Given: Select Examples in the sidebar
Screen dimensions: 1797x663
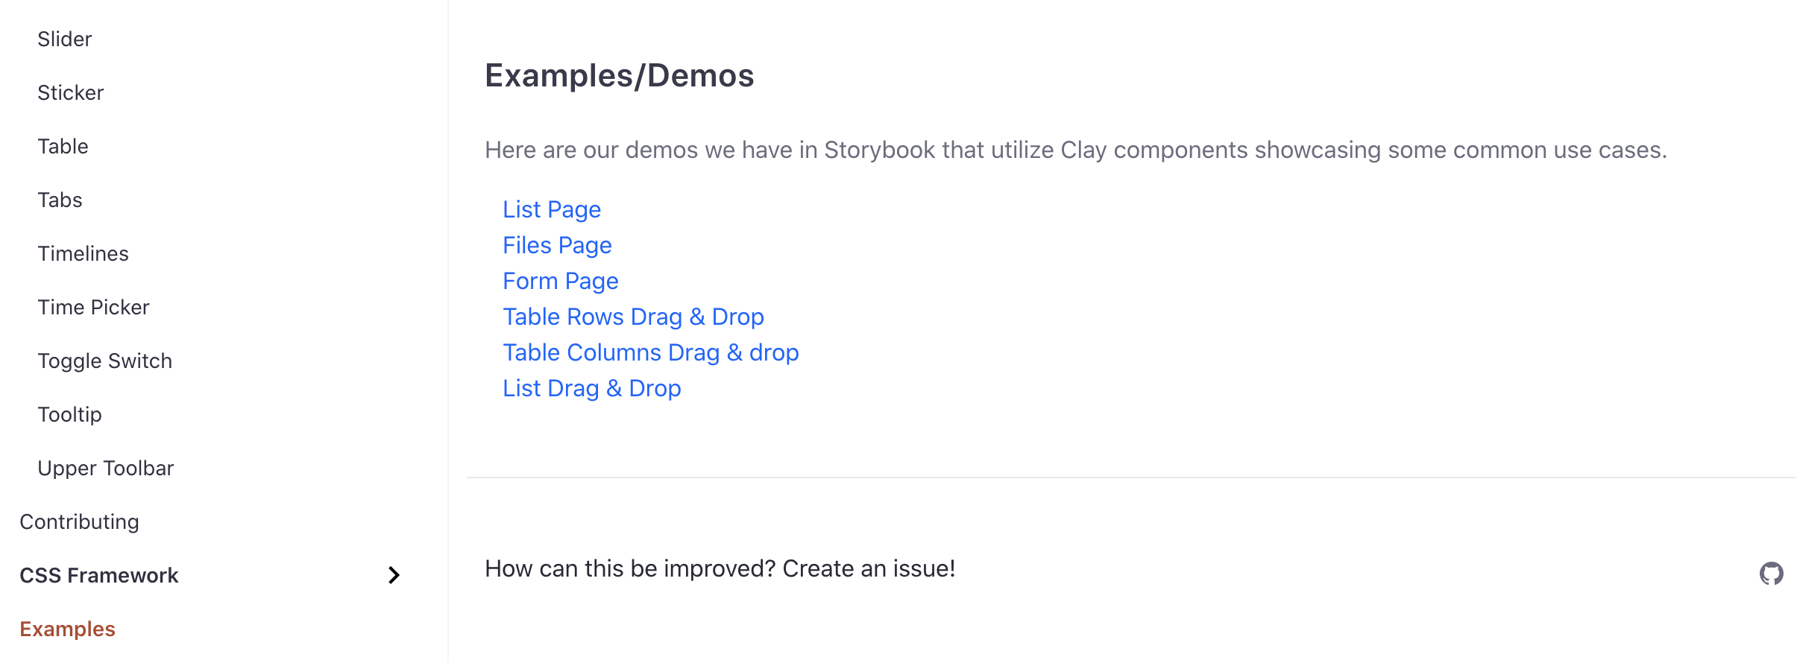Looking at the screenshot, I should (x=66, y=629).
